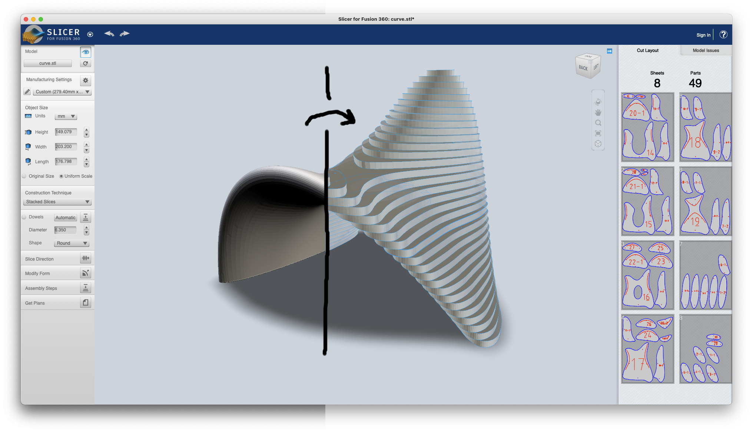The height and width of the screenshot is (432, 753).
Task: Click the curve.stl model button
Action: pyautogui.click(x=48, y=63)
